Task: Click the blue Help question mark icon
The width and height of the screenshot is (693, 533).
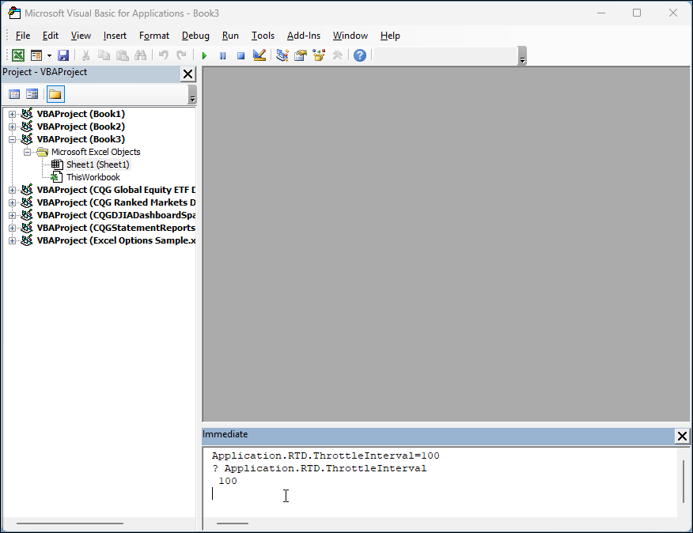Action: click(360, 55)
